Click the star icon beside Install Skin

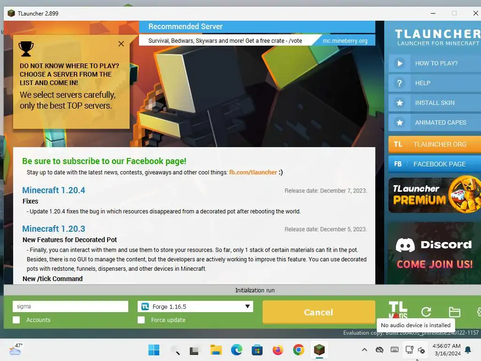point(399,103)
